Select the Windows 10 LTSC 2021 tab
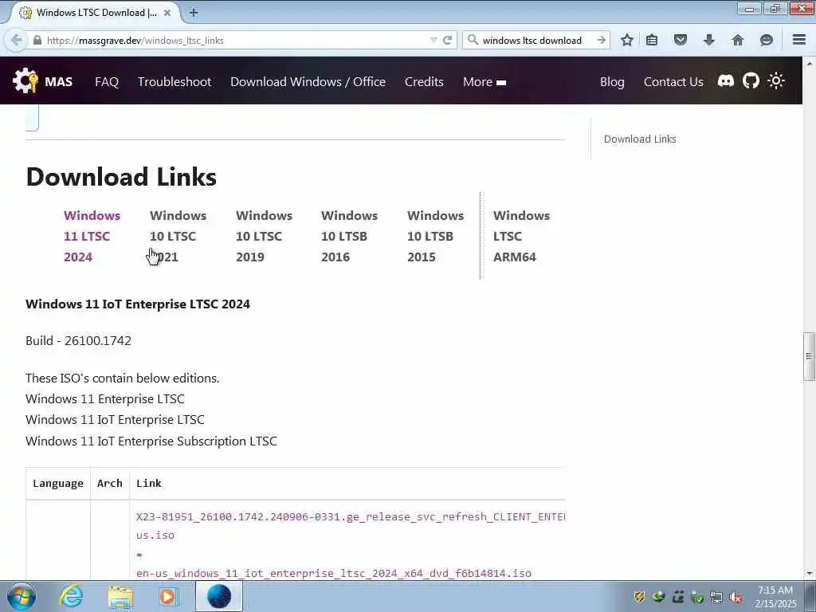This screenshot has width=816, height=612. tap(178, 236)
